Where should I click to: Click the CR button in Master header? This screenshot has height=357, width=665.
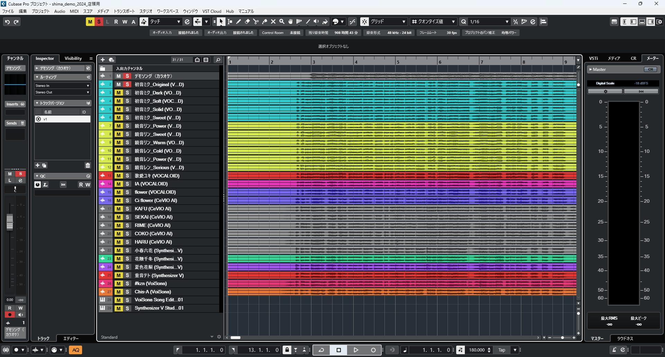[650, 70]
